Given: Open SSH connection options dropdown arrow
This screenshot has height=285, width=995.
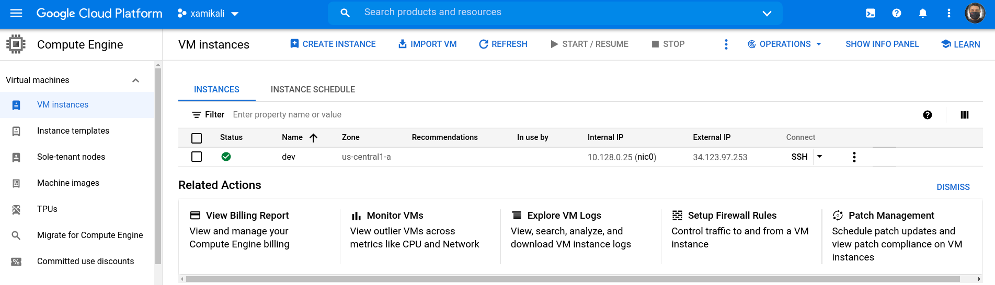Looking at the screenshot, I should tap(820, 157).
